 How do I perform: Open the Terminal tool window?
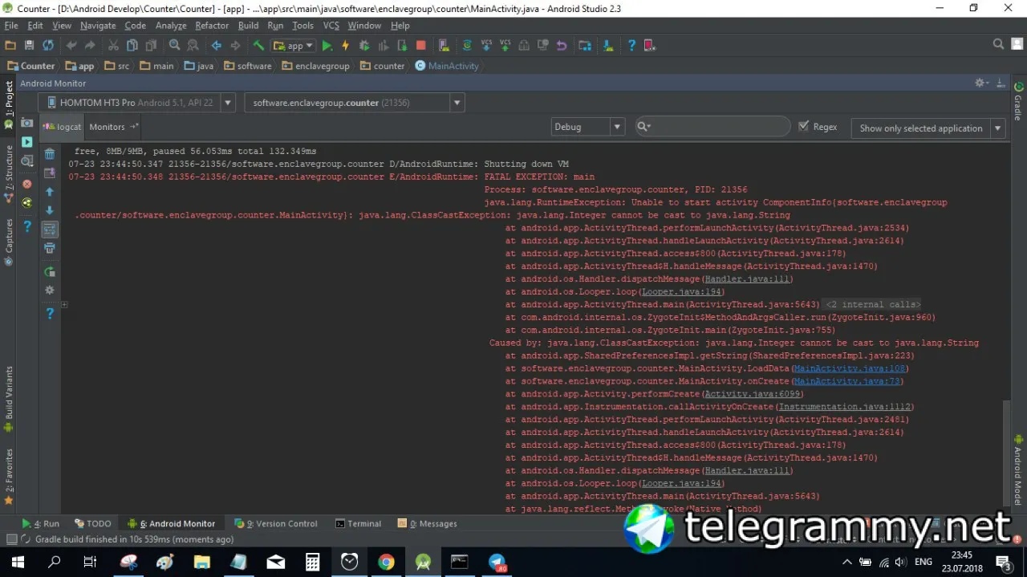(x=358, y=523)
